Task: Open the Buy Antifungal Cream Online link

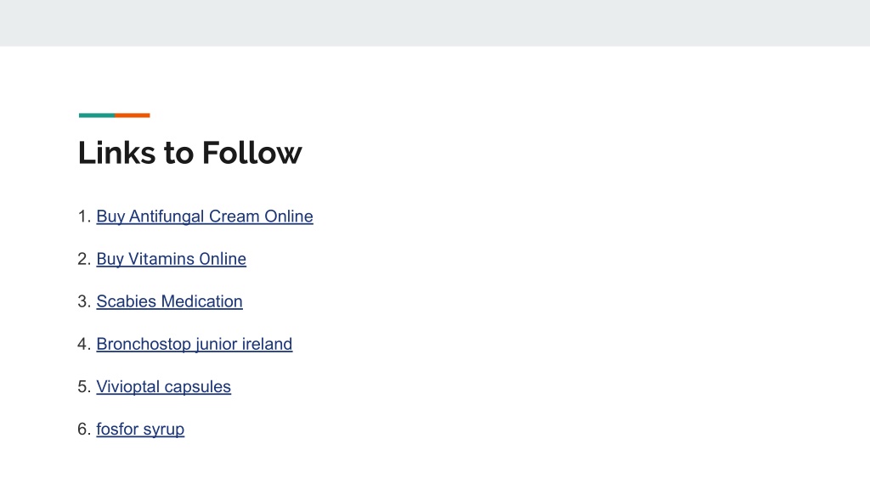Action: tap(205, 216)
